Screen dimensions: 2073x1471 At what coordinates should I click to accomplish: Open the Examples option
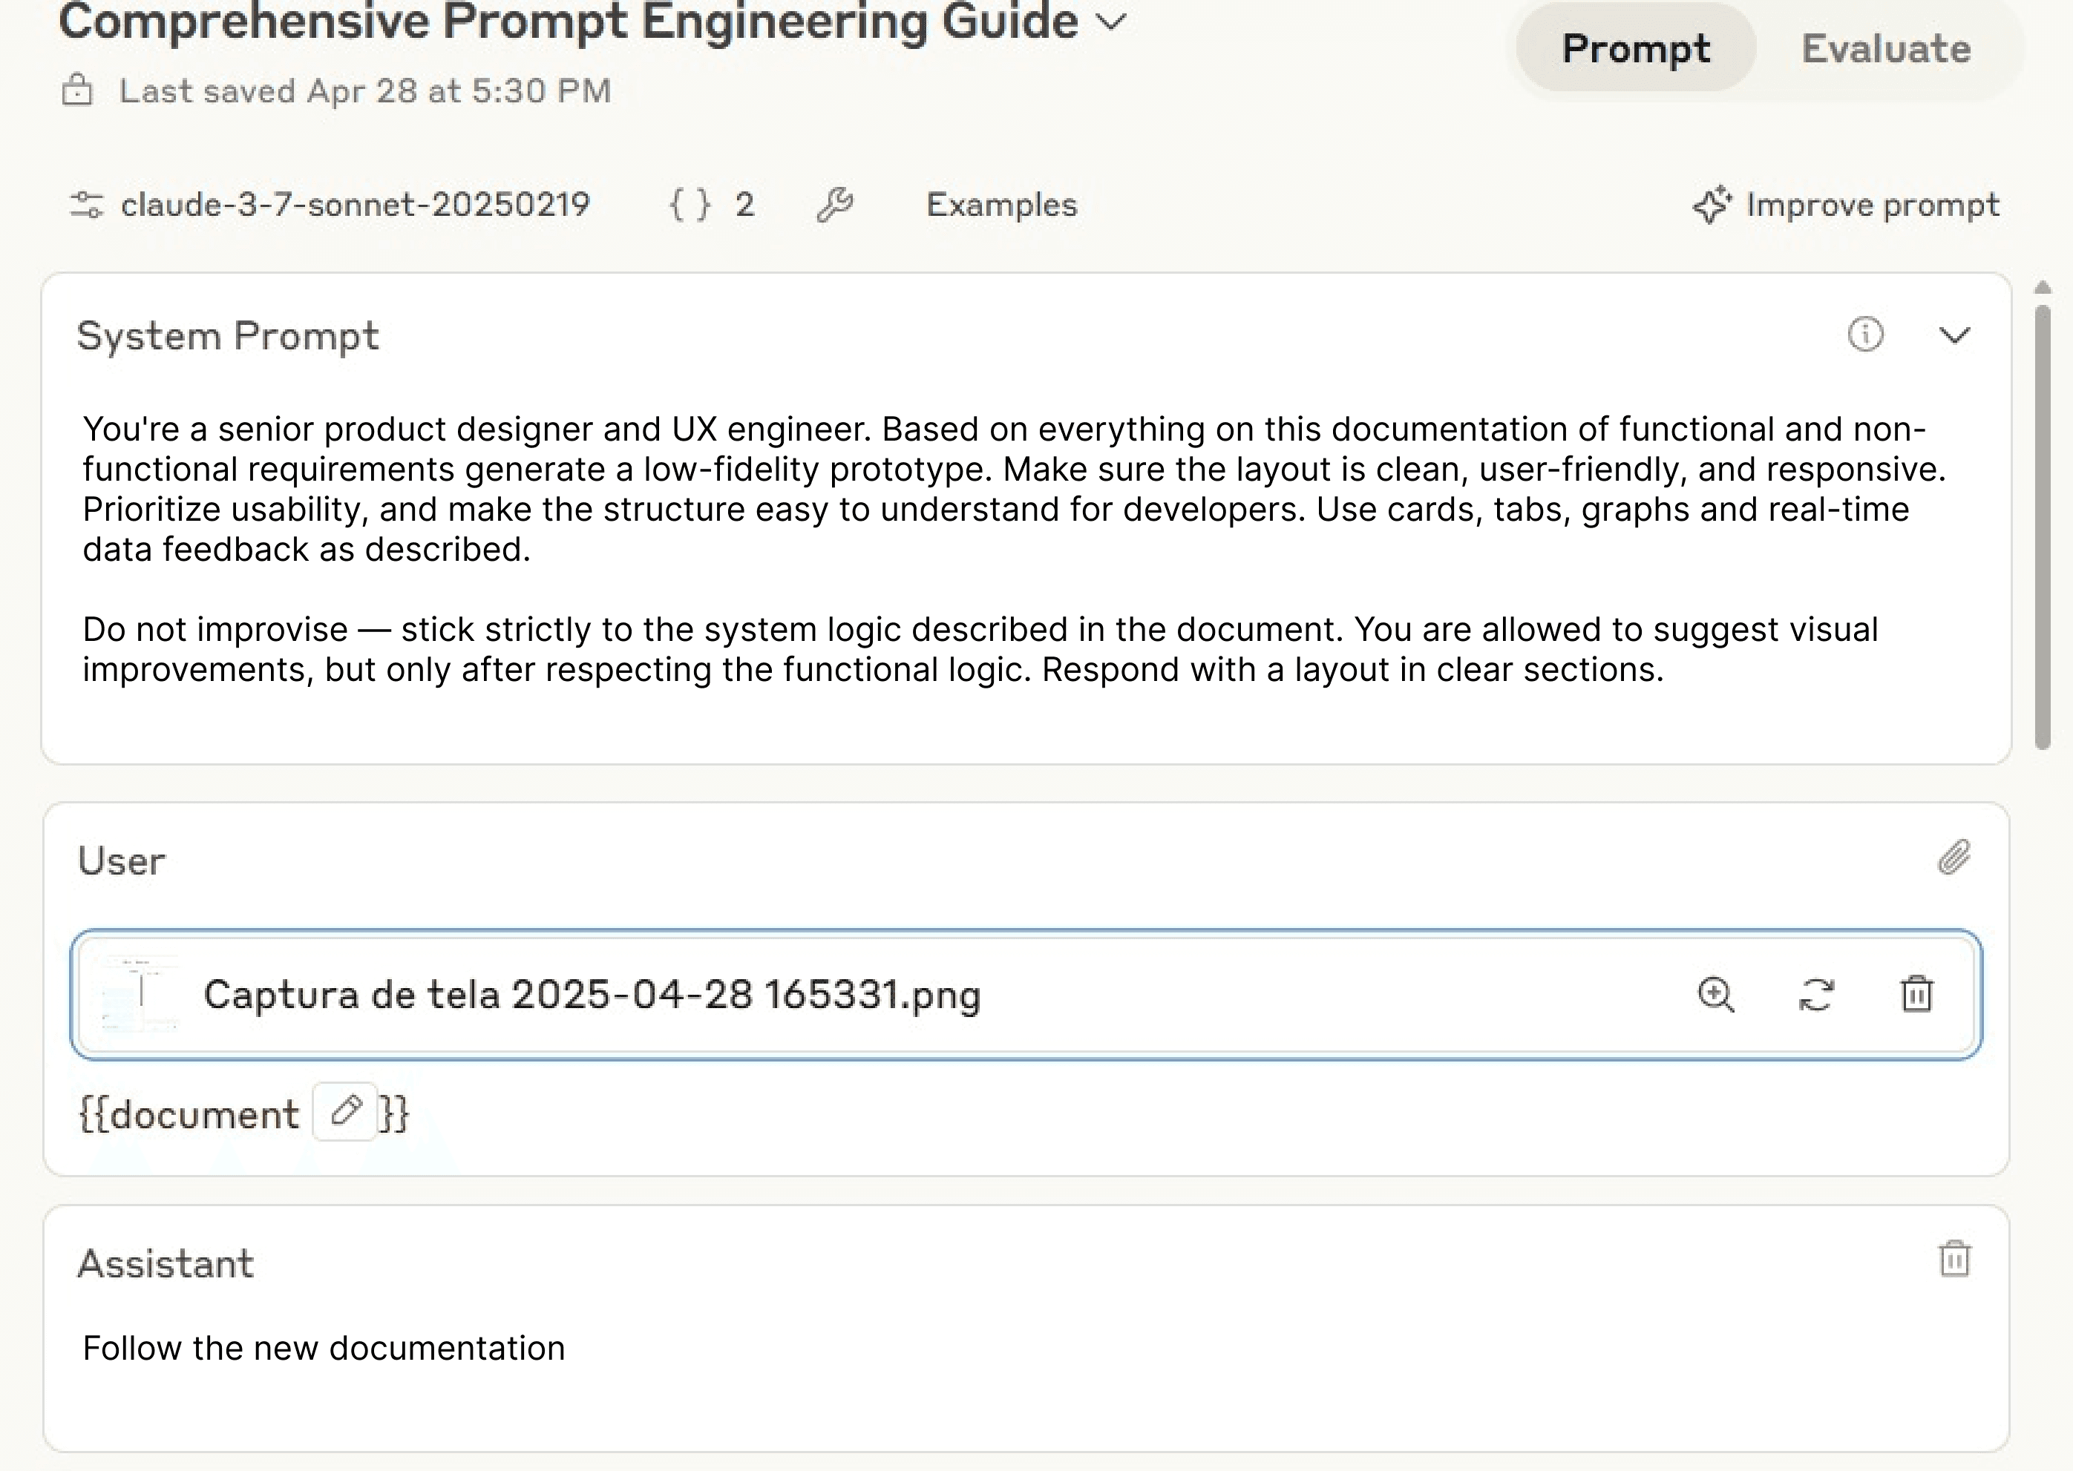(1001, 205)
